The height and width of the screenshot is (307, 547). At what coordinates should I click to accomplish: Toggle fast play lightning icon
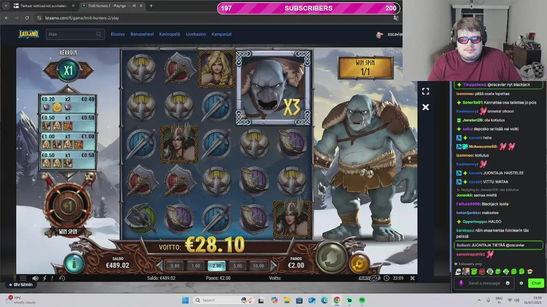tap(44, 278)
